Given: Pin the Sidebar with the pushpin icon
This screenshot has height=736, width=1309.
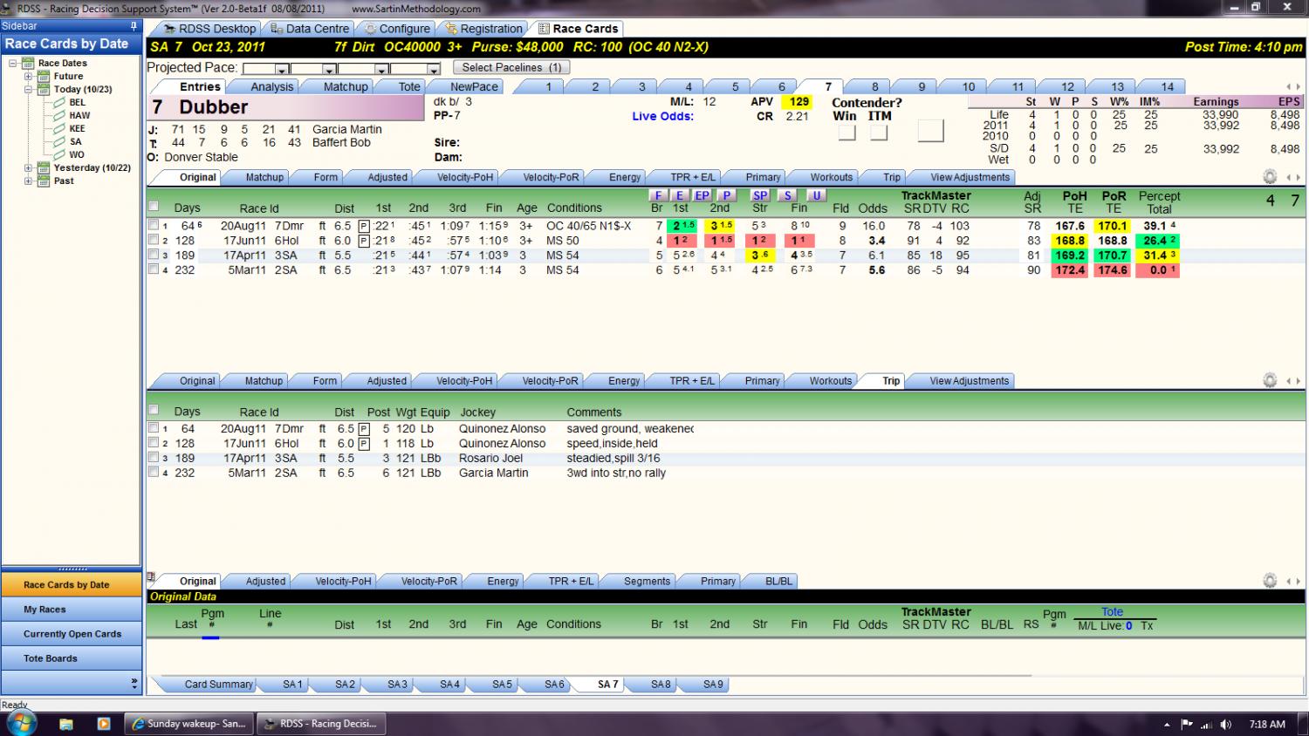Looking at the screenshot, I should (x=134, y=26).
